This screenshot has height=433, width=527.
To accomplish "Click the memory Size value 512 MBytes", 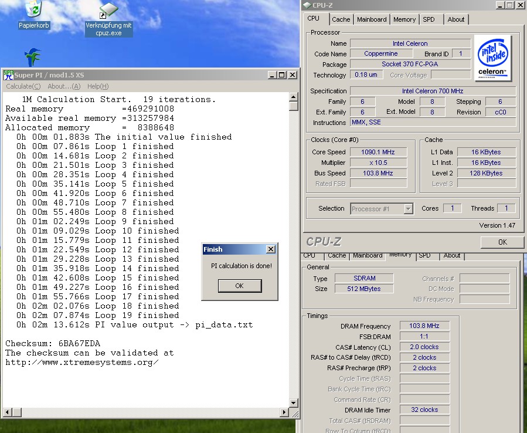I will point(364,289).
